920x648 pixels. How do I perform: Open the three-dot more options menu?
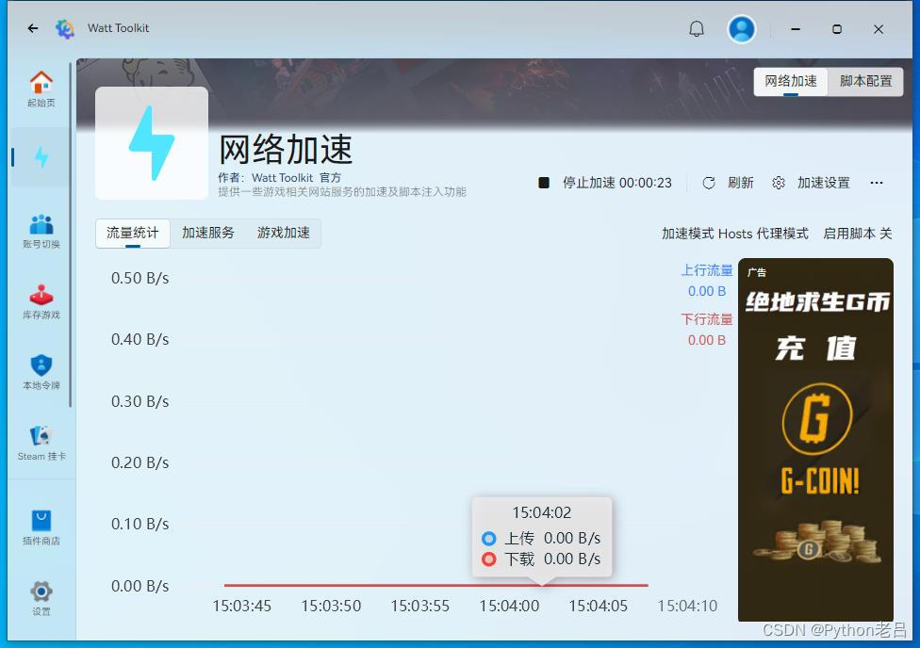877,183
